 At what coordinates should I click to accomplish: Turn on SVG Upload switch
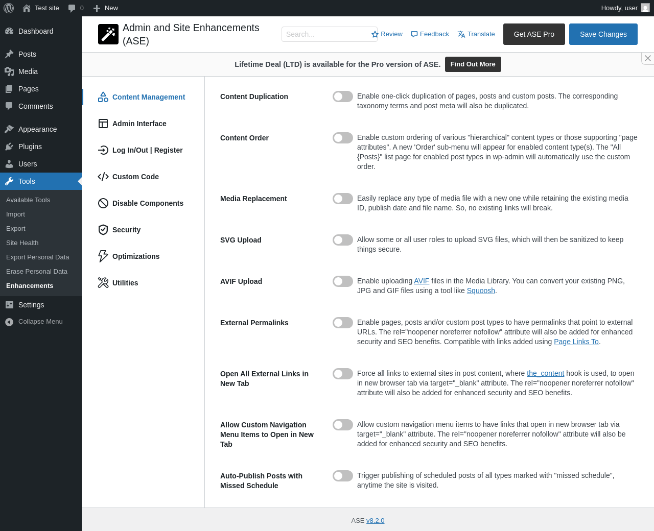pos(343,240)
